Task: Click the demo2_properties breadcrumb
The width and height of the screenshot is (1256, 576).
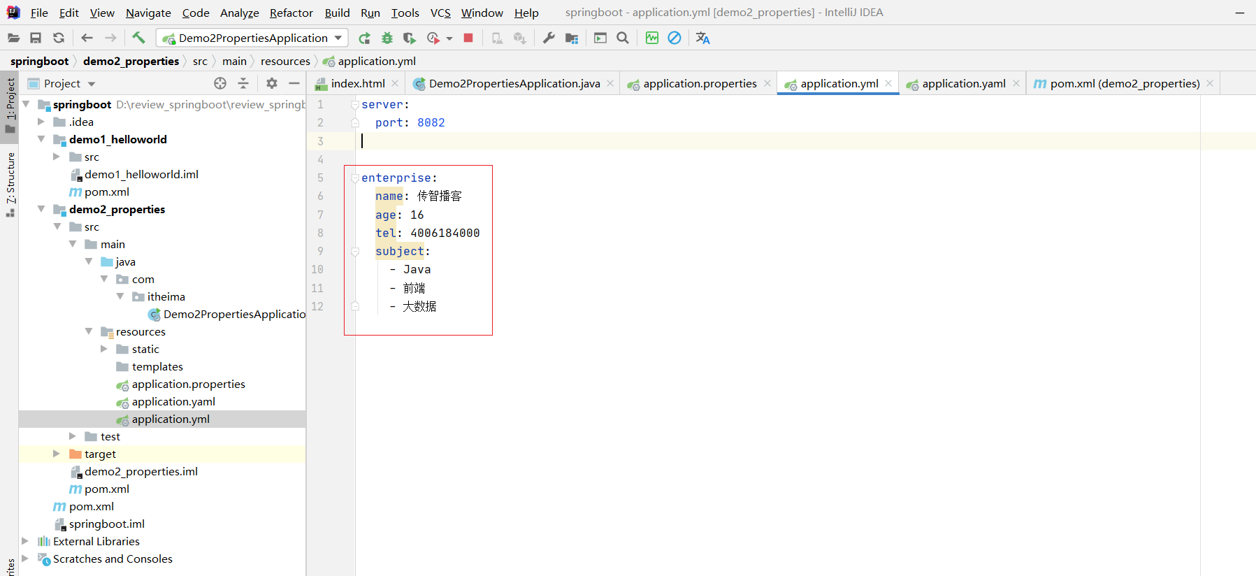Action: coord(131,62)
